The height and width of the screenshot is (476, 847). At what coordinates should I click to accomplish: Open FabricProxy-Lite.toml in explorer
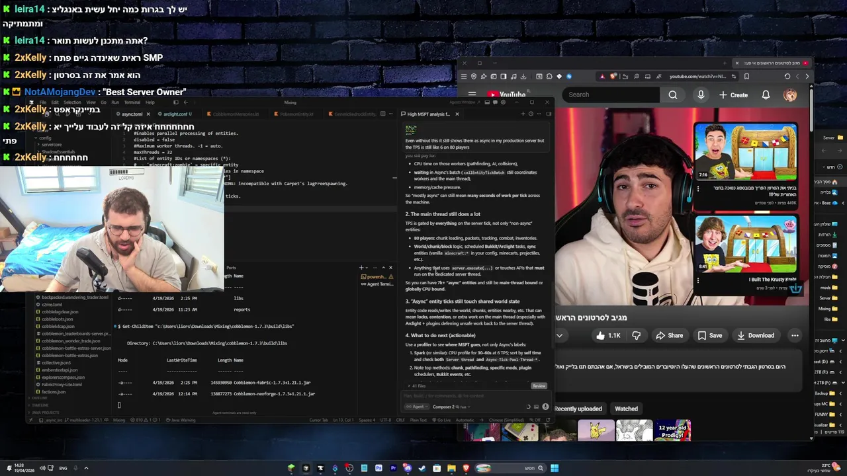[62, 385]
